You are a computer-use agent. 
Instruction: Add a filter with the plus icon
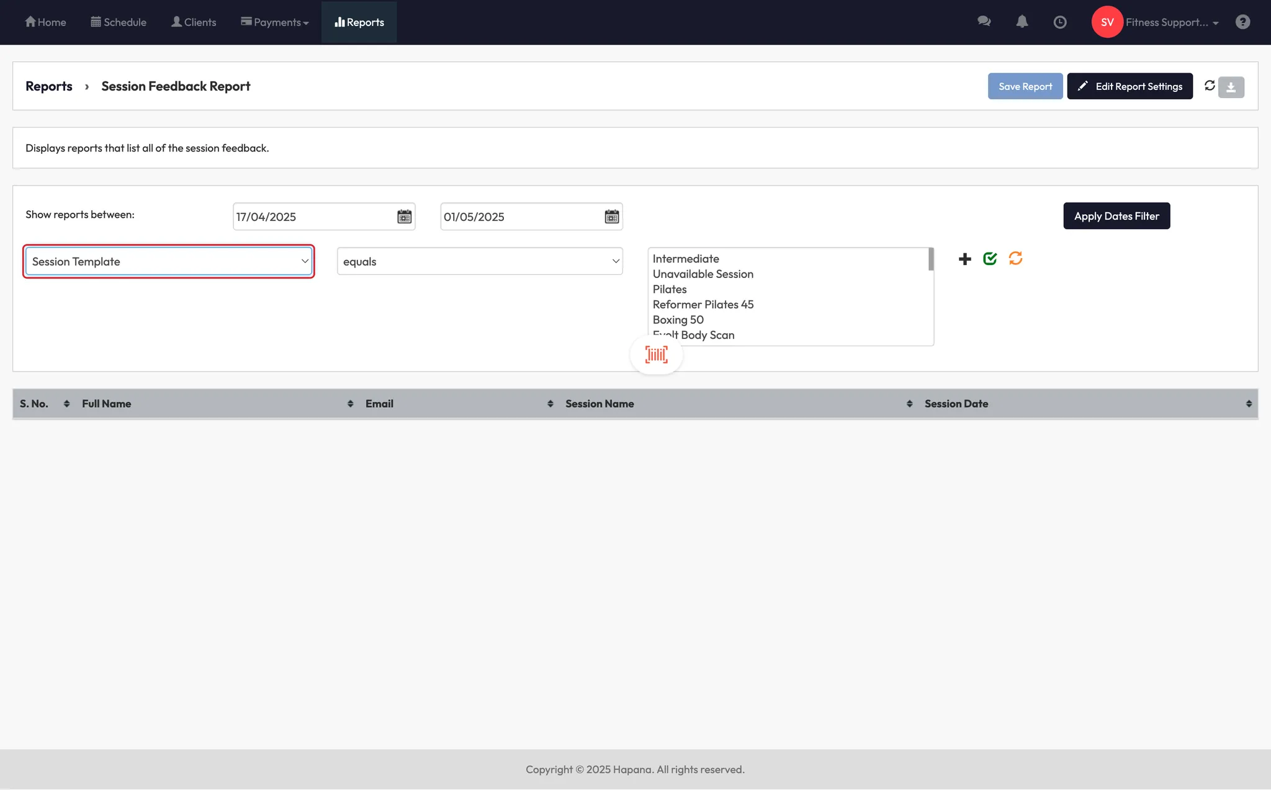click(964, 259)
